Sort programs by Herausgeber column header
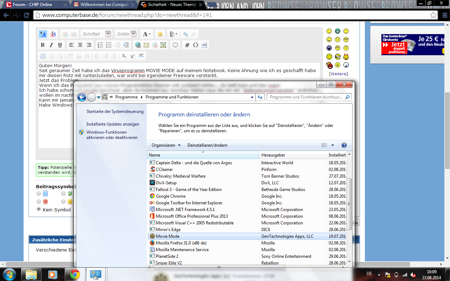The height and width of the screenshot is (281, 450). pyautogui.click(x=293, y=155)
